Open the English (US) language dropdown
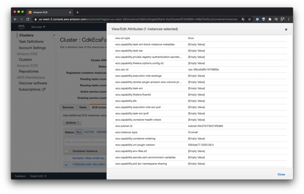This screenshot has height=194, width=304. pyautogui.click(x=38, y=176)
